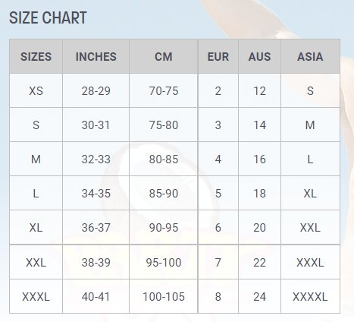Viewport: 354px width, 322px height.
Task: Click EUR size 5 cell
Action: click(x=218, y=193)
